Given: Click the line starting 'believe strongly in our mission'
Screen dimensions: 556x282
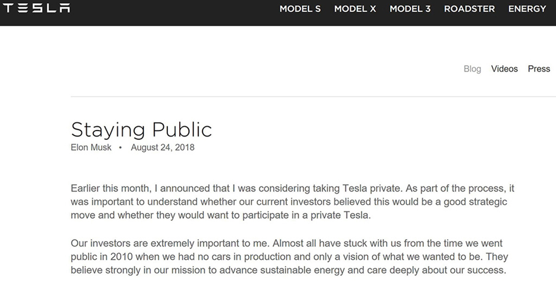Looking at the screenshot, I should tap(288, 270).
